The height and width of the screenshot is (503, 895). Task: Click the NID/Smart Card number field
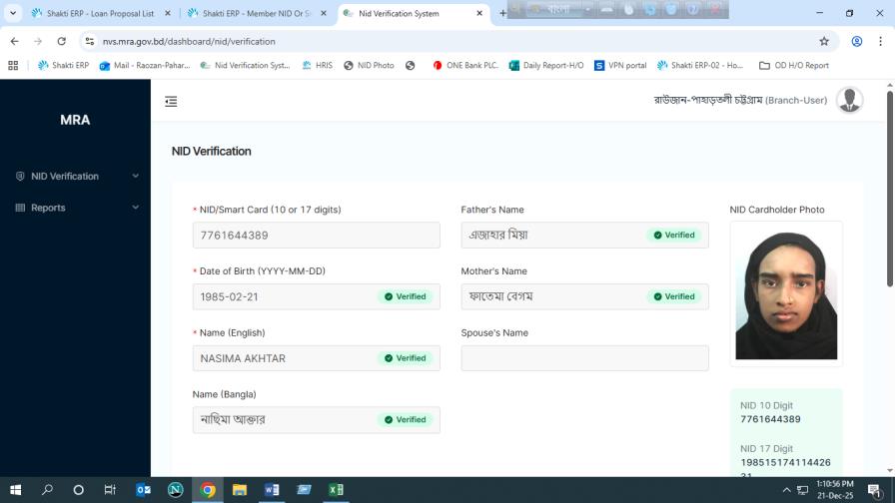pos(316,236)
